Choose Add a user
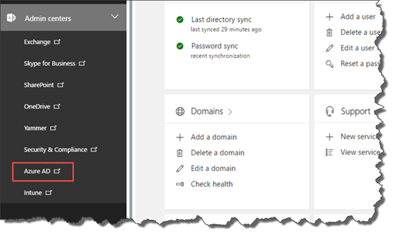Image resolution: width=396 pixels, height=237 pixels. (x=358, y=17)
